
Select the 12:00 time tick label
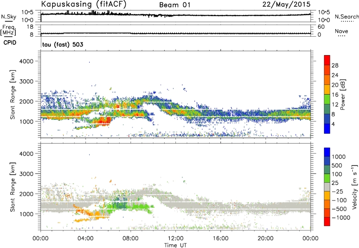pos(175,239)
